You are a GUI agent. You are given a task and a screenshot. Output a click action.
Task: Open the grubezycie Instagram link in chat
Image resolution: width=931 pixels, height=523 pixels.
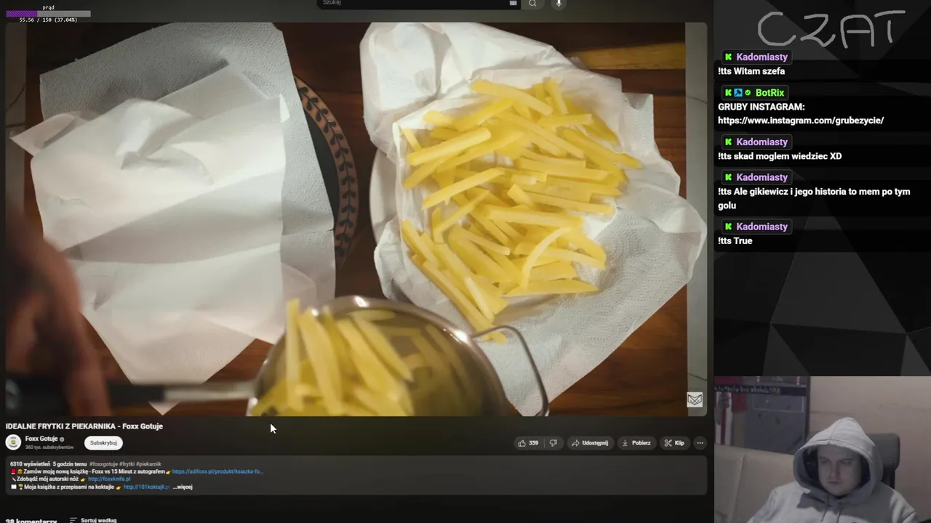tap(801, 121)
